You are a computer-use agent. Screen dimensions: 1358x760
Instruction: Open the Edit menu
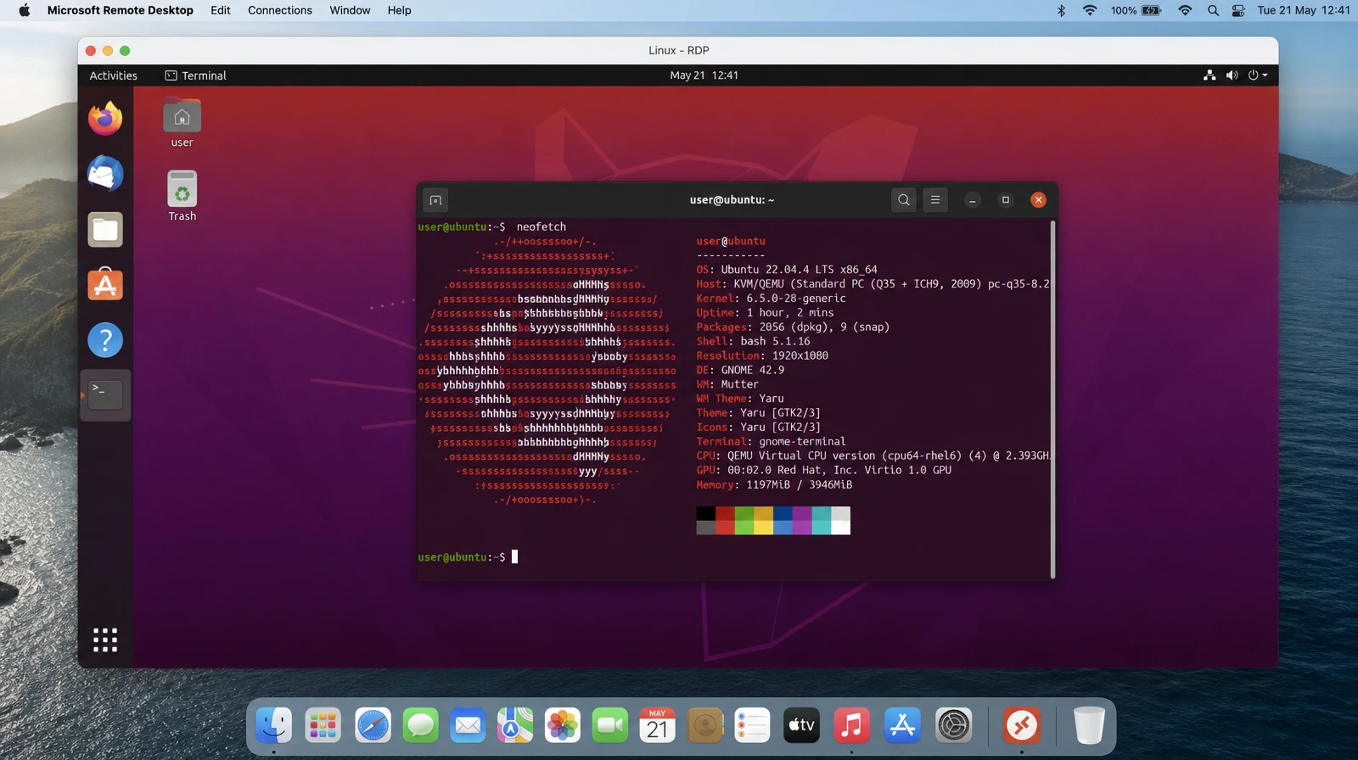coord(221,10)
